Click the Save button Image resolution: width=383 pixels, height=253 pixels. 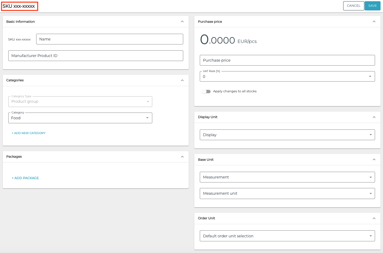pyautogui.click(x=372, y=6)
